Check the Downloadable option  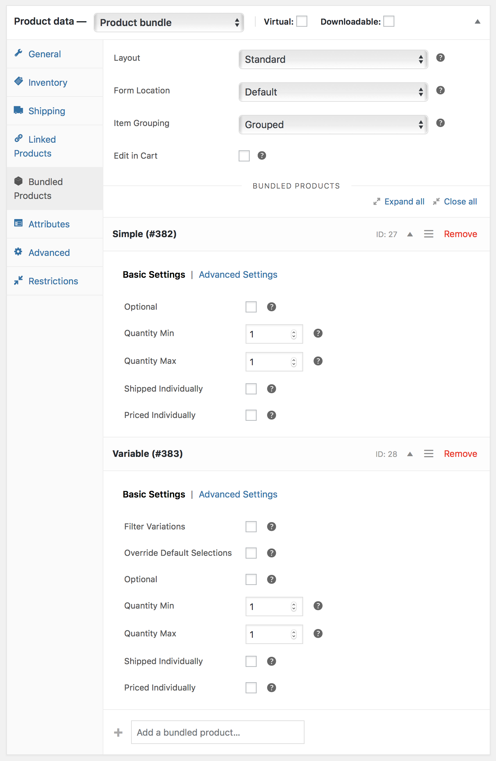coord(388,22)
